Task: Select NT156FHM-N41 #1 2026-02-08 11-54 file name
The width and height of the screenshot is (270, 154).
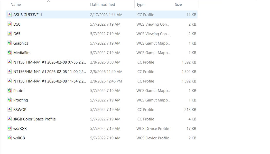Action: 50,81
